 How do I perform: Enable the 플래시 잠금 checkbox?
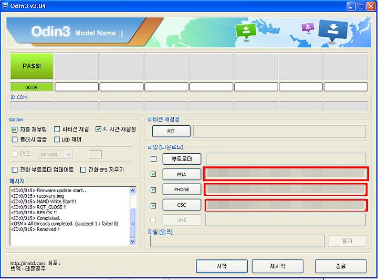(15, 139)
